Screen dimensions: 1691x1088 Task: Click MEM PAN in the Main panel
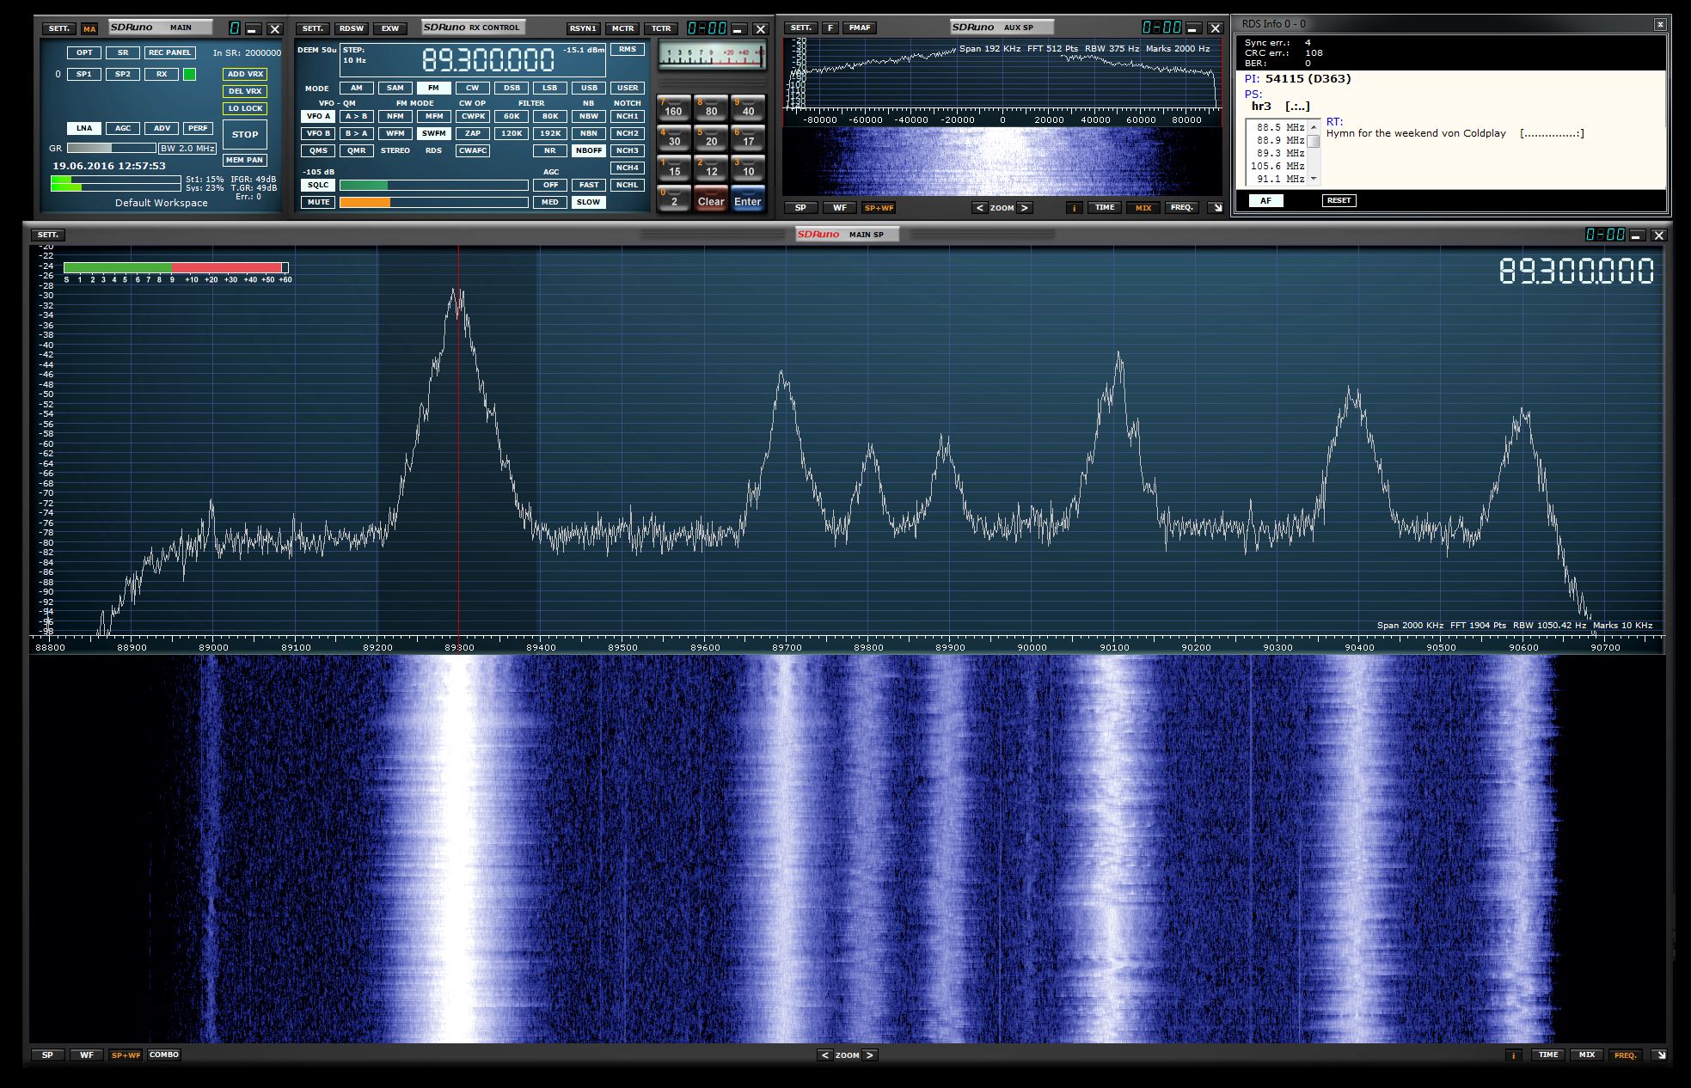pos(245,160)
